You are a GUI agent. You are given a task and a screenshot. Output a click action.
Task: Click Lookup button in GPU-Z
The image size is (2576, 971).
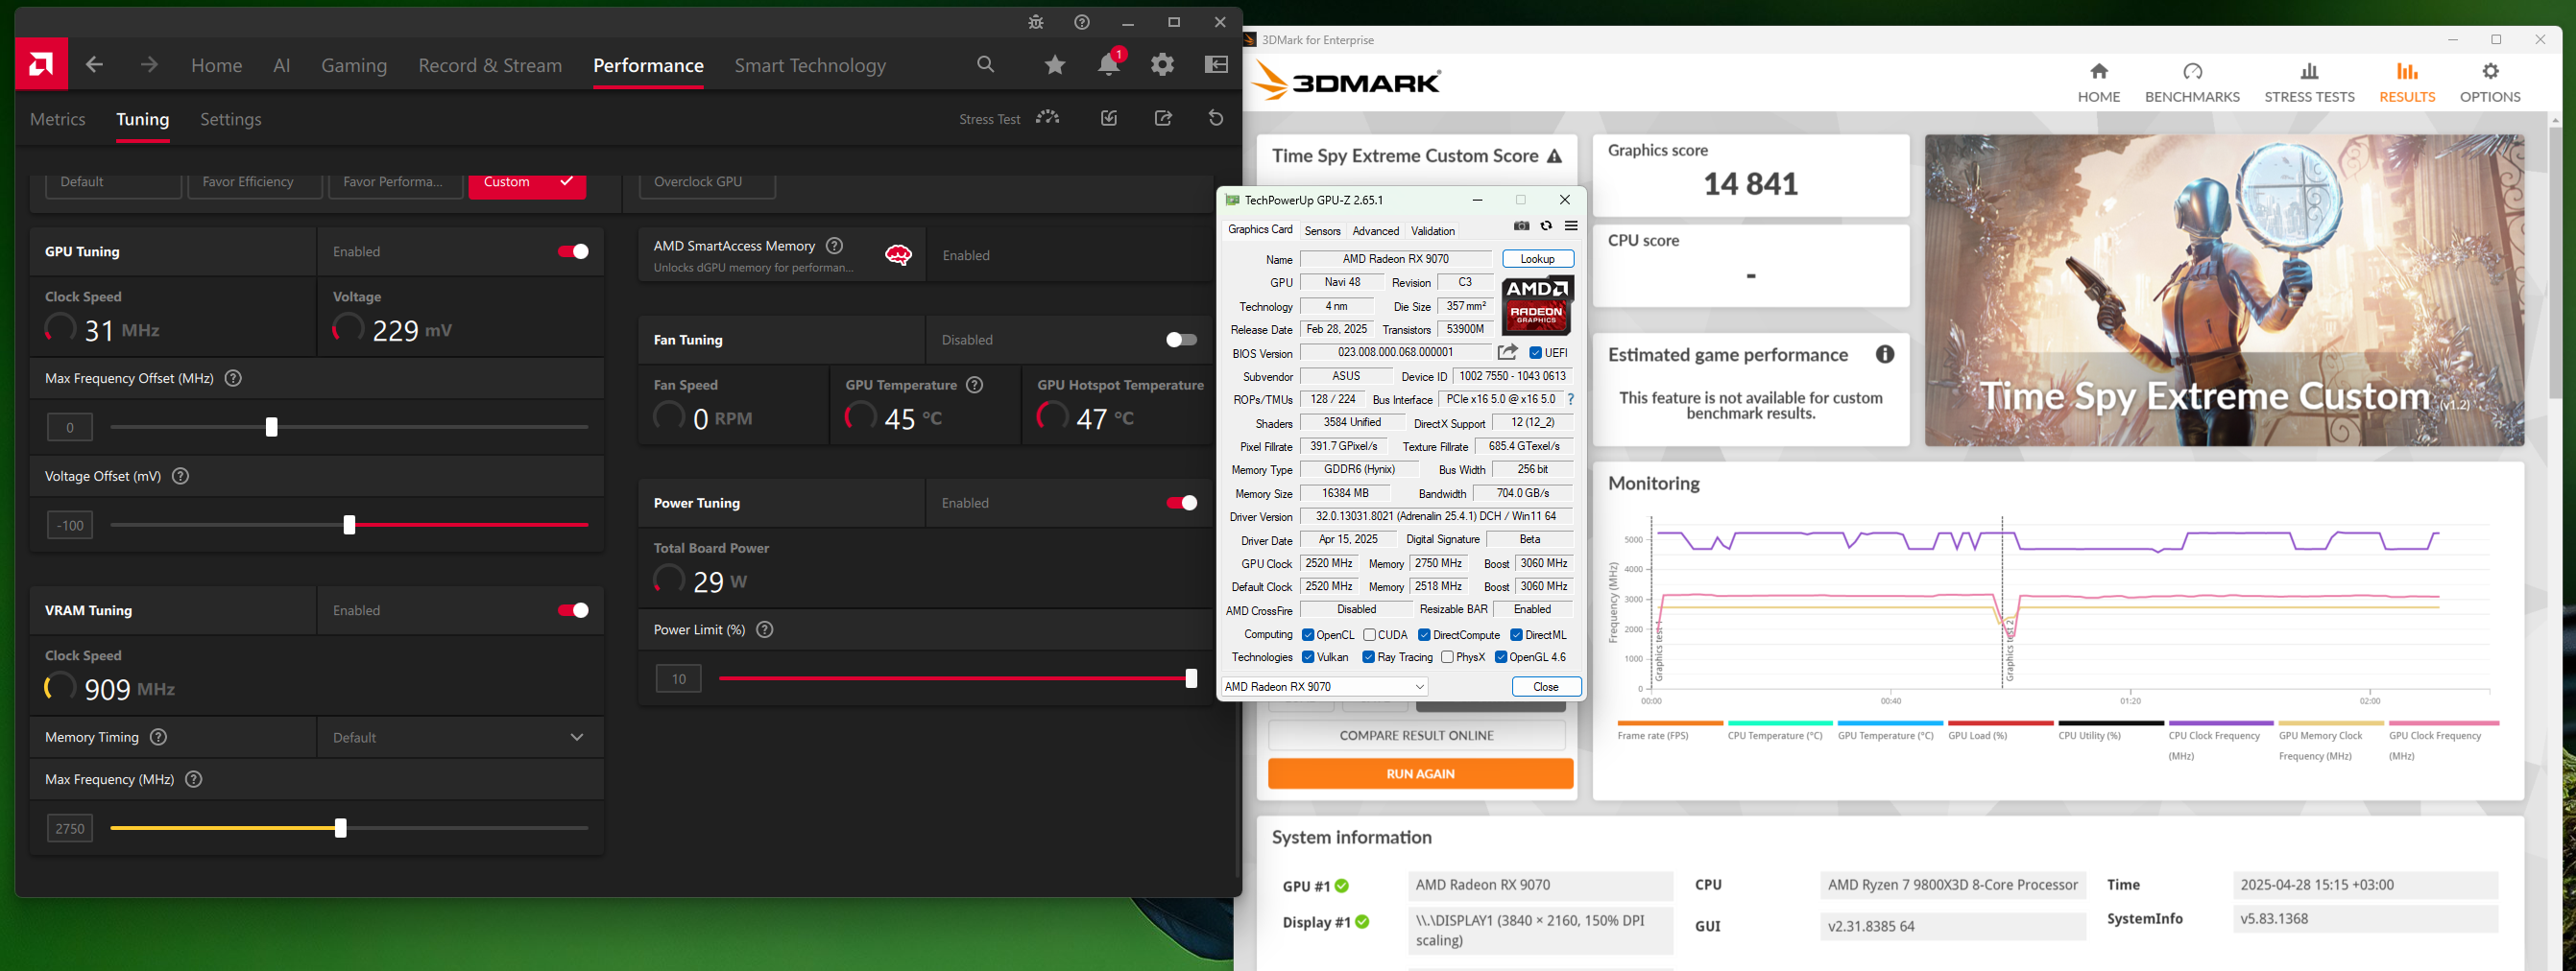coord(1538,259)
